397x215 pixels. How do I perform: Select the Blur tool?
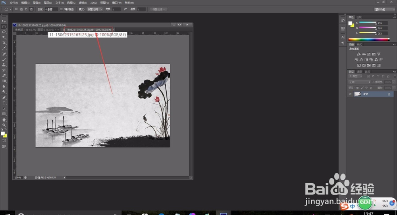point(4,86)
